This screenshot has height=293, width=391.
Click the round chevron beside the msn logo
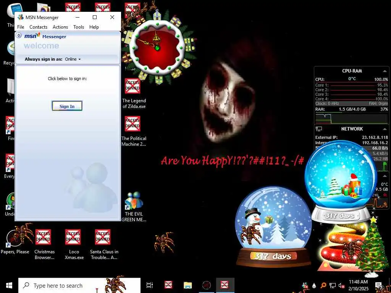coord(18,35)
